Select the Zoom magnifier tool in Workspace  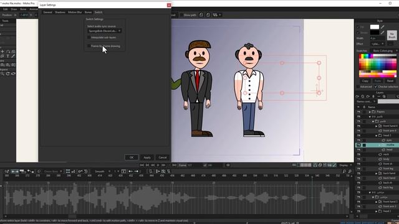[x=2, y=73]
